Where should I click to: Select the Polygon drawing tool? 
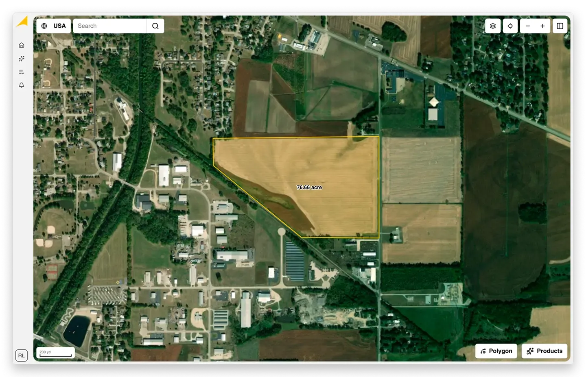click(x=496, y=351)
